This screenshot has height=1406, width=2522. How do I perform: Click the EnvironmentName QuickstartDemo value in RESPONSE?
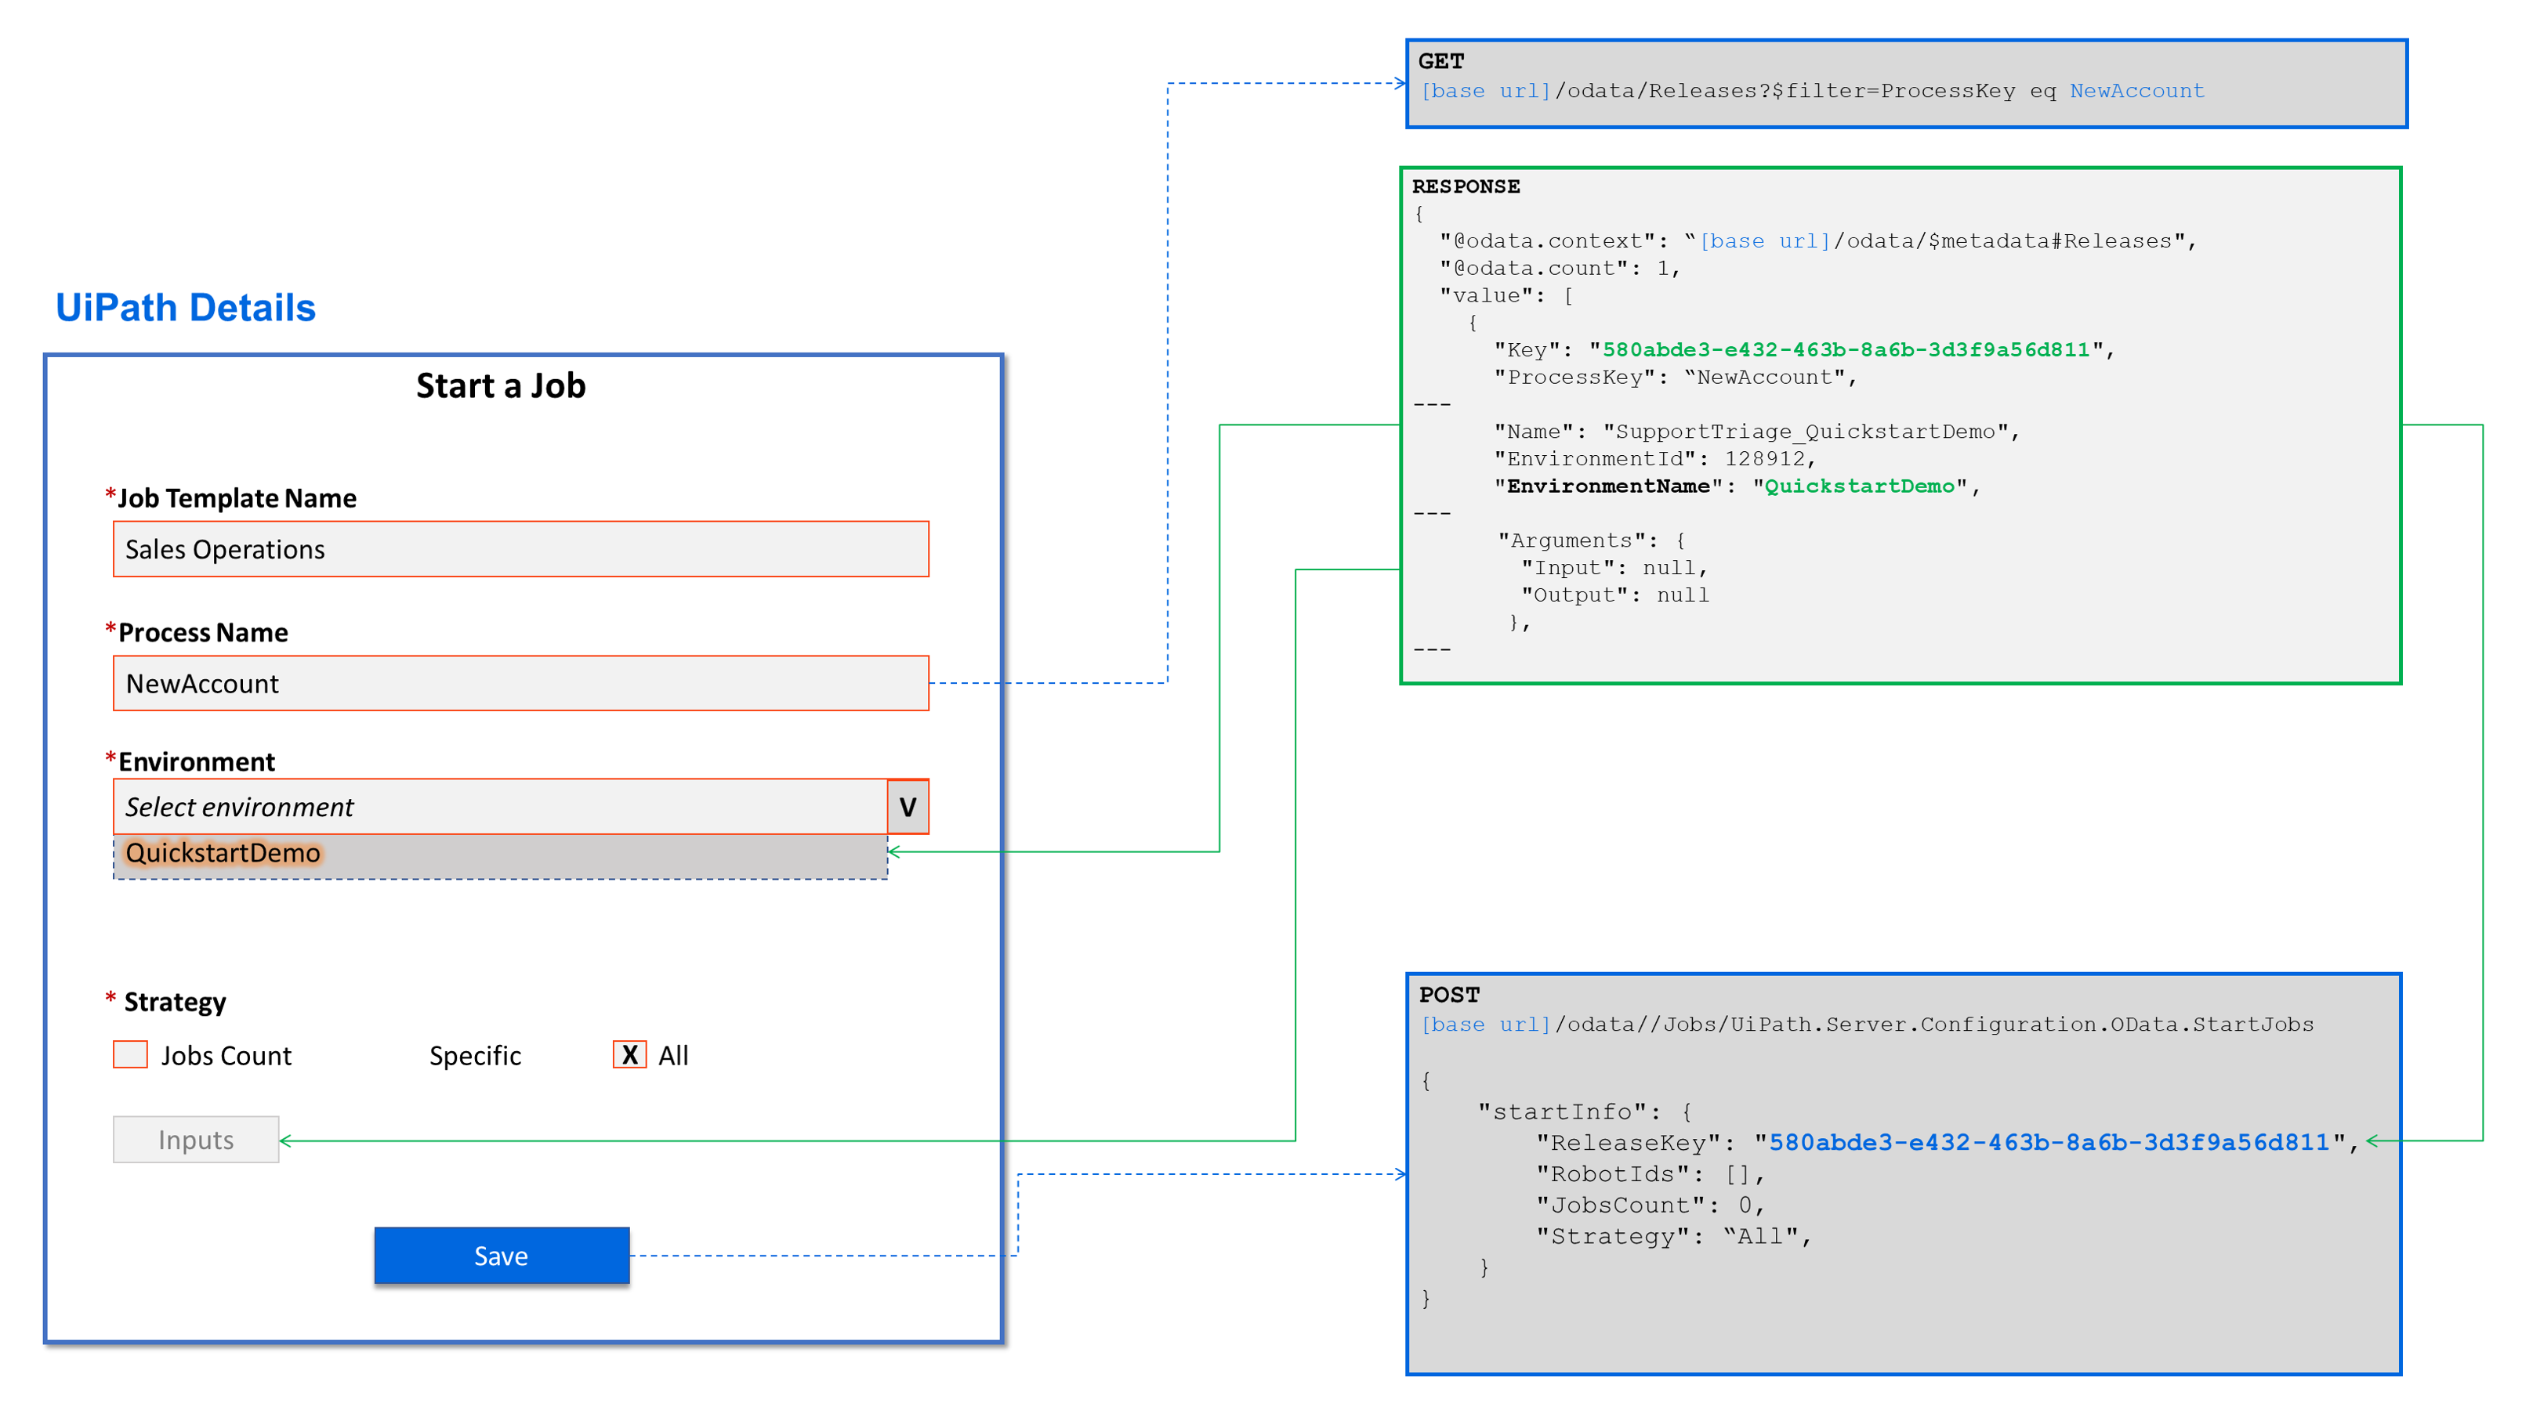pos(1859,486)
